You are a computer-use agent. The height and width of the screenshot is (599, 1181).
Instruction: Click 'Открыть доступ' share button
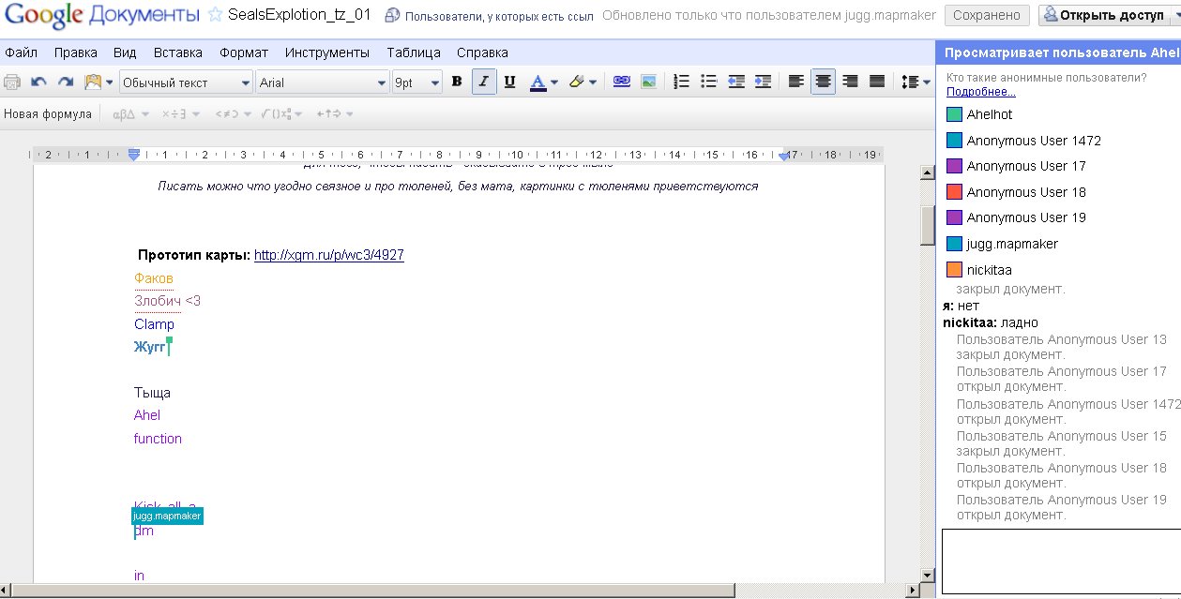pos(1109,15)
